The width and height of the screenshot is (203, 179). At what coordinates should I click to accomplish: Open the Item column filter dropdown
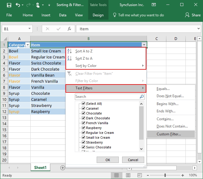click(x=144, y=45)
